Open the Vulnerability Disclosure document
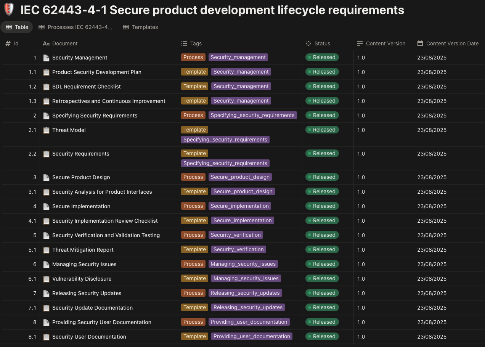The height and width of the screenshot is (347, 485). point(82,279)
